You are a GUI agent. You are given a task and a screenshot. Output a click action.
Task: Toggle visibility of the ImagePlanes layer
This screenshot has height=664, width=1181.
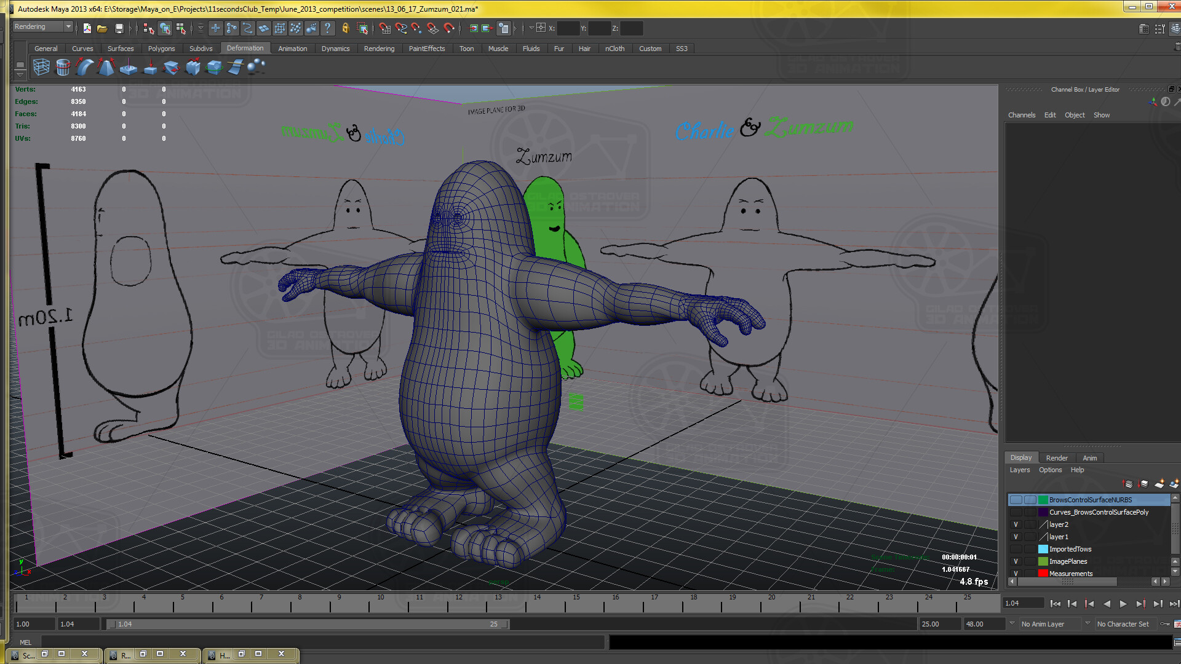[x=1016, y=561]
